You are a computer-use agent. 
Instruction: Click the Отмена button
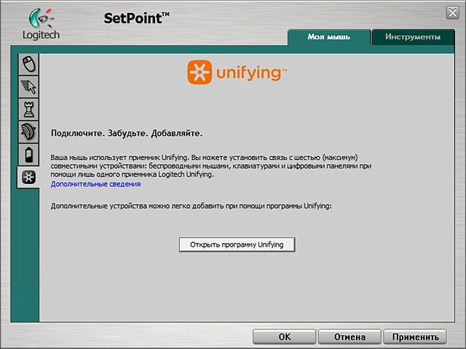(x=349, y=337)
